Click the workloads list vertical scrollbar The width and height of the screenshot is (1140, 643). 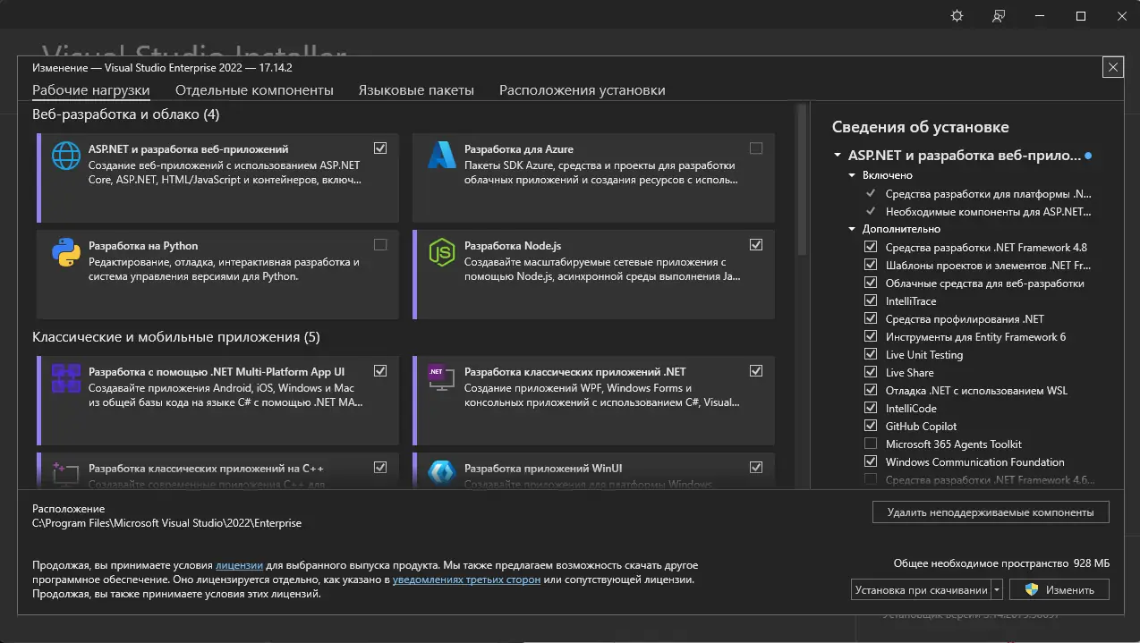tap(802, 179)
